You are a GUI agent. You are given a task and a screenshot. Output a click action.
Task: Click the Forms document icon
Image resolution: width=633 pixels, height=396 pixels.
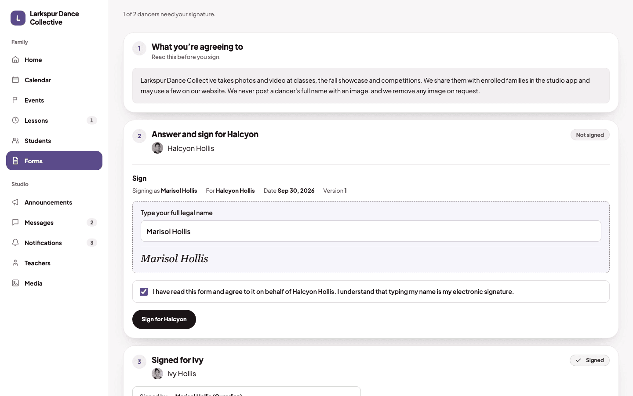(x=15, y=161)
